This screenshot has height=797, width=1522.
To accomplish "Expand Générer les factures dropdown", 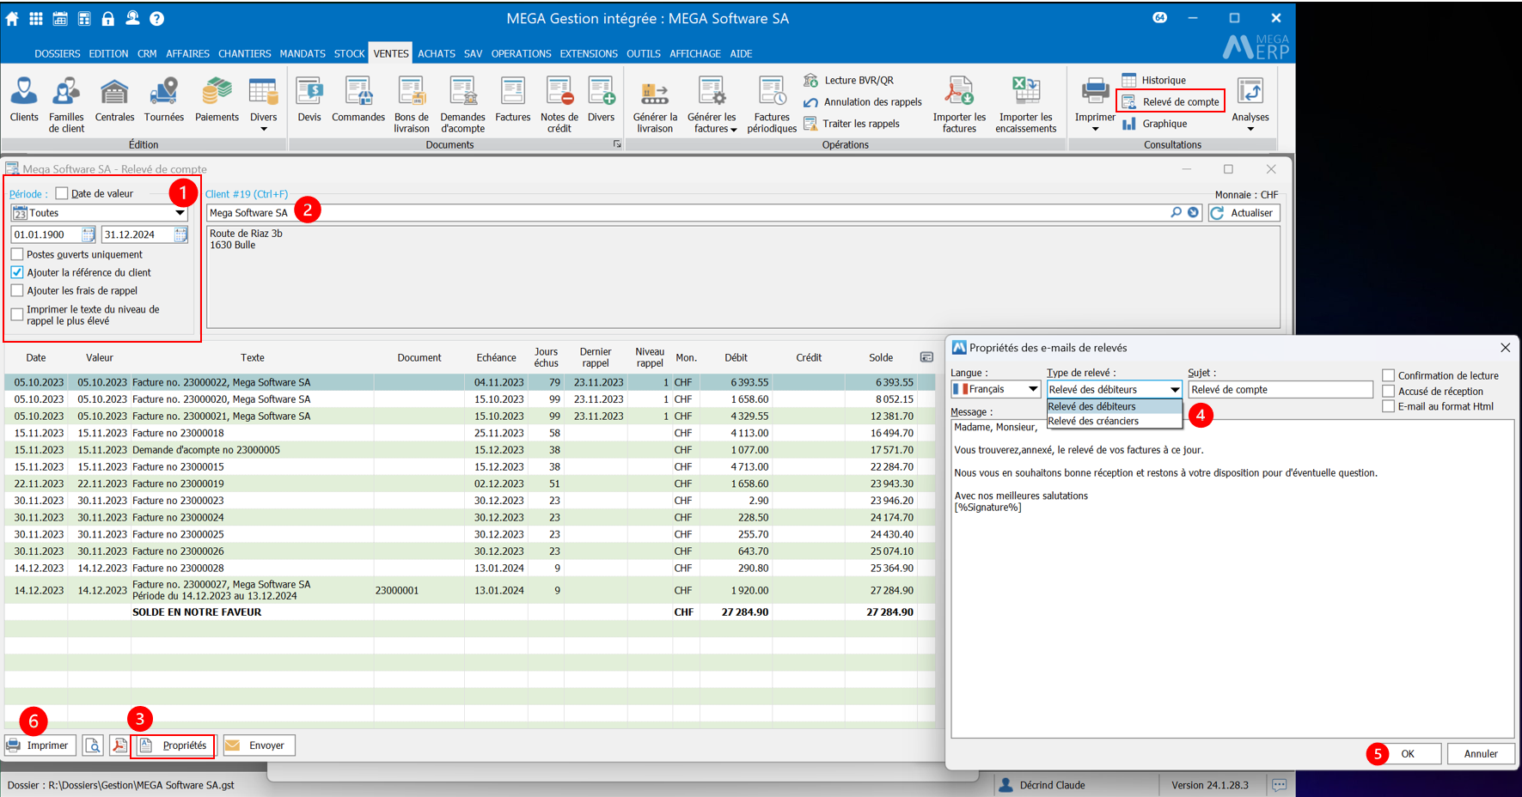I will tap(733, 130).
